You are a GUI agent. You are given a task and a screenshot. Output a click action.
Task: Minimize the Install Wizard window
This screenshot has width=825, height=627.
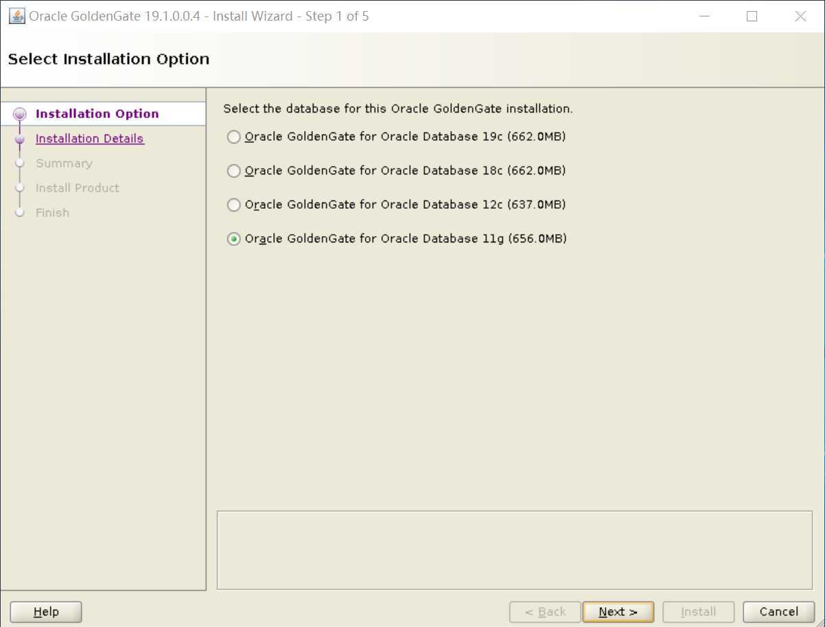[x=703, y=16]
